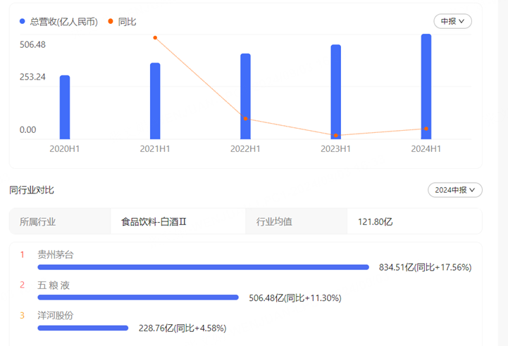
Task: Click the 228.76亿(同比+4.58%) value
Action: click(x=182, y=328)
